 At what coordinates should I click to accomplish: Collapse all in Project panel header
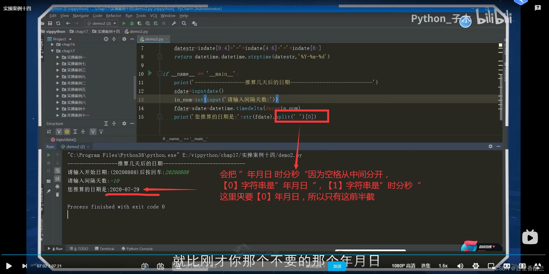coord(114,39)
